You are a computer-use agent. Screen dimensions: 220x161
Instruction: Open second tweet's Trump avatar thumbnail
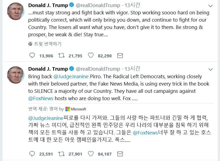click(x=15, y=75)
